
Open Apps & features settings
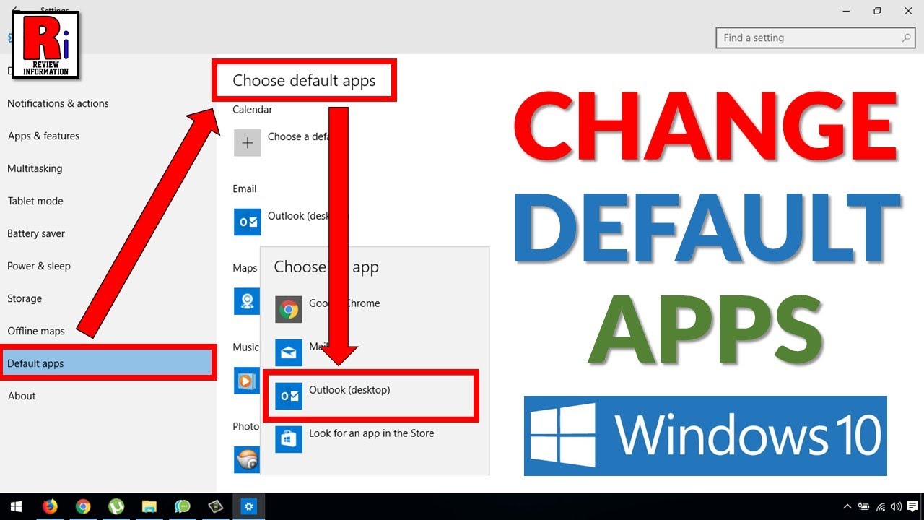[43, 136]
